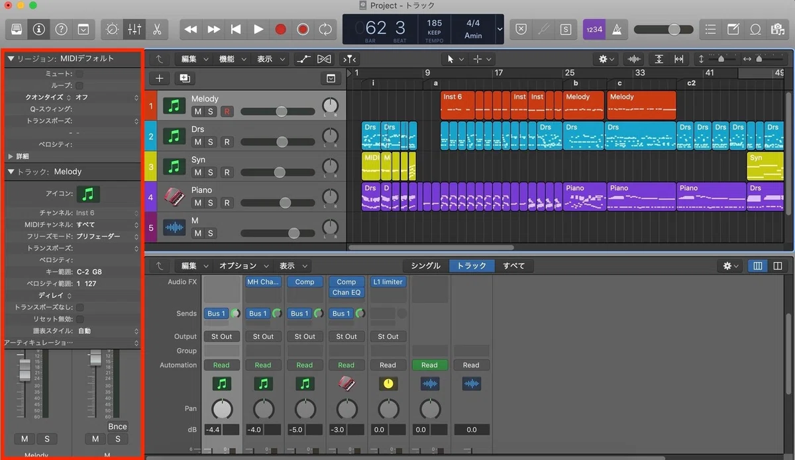This screenshot has width=795, height=460.
Task: Open tracks area 編集 menu
Action: [195, 59]
